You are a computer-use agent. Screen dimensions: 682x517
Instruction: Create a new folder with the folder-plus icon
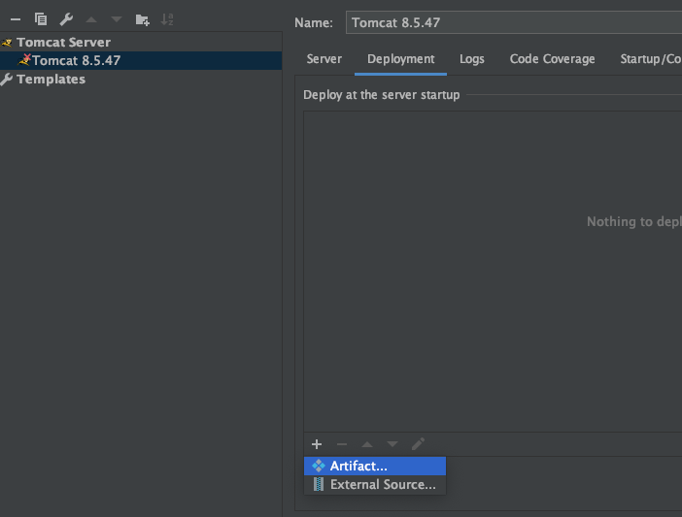tap(142, 19)
